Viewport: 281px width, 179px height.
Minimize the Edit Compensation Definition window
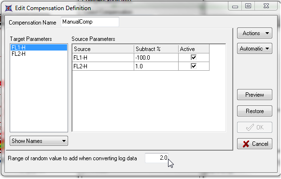(x=235, y=6)
